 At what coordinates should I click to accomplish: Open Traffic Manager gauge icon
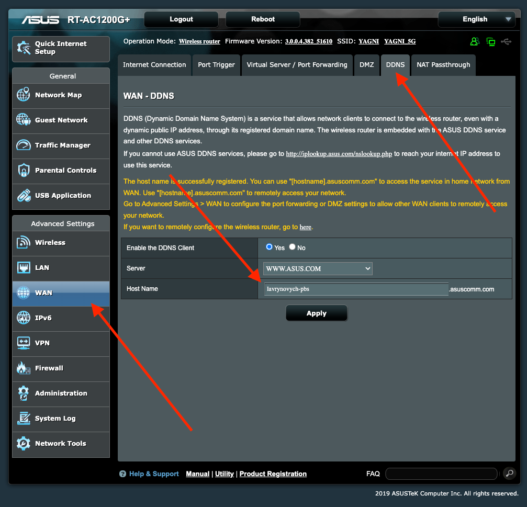point(24,145)
